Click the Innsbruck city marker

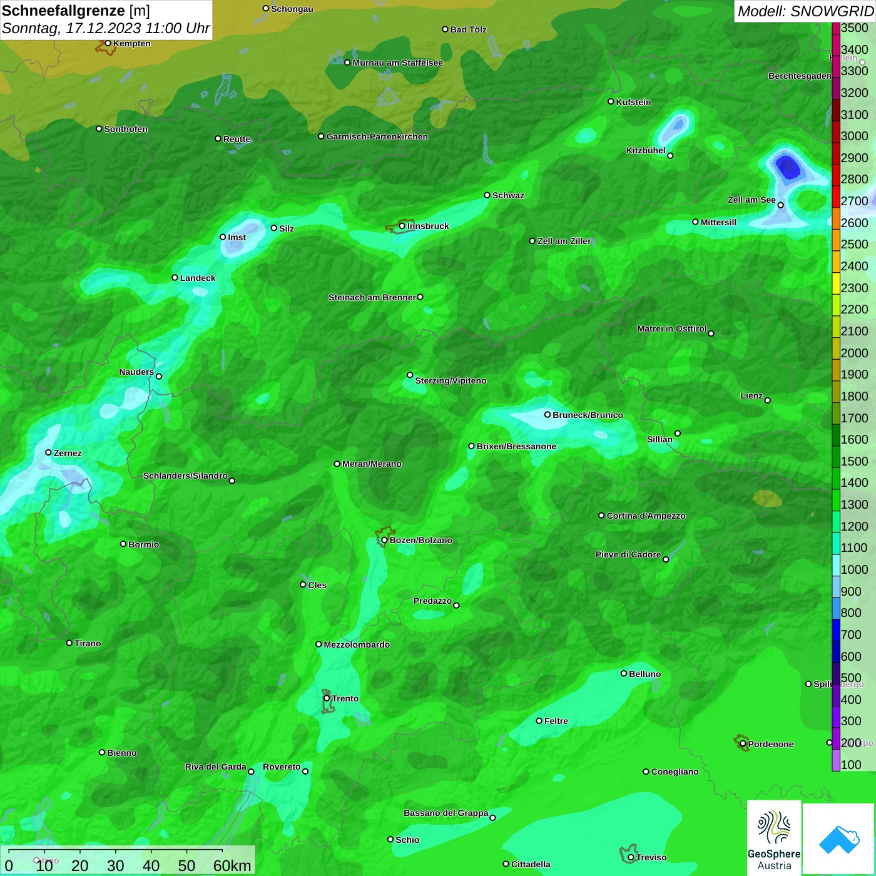(x=402, y=226)
